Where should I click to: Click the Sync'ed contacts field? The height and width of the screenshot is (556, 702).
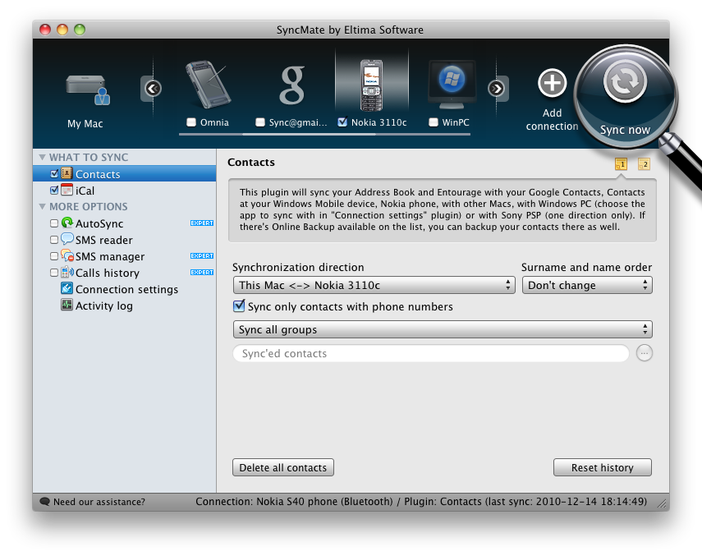[x=431, y=353]
